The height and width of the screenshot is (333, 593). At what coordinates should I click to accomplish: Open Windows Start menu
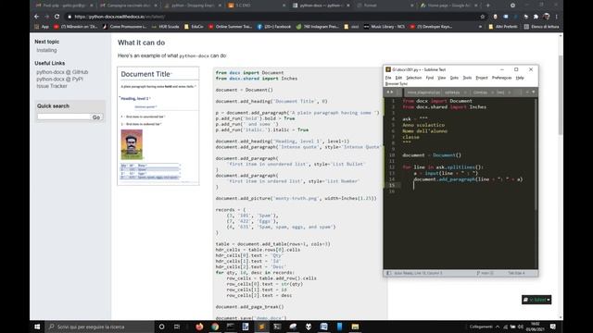tap(37, 327)
